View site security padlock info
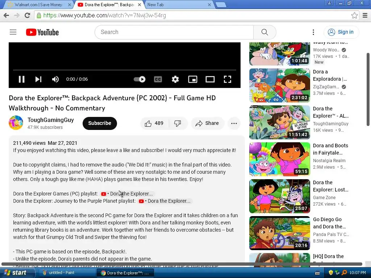 click(39, 15)
